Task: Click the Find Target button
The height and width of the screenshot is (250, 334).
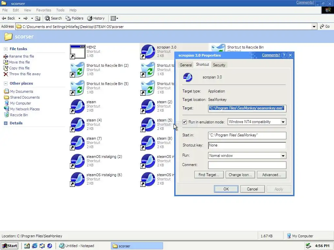Action: (x=209, y=175)
